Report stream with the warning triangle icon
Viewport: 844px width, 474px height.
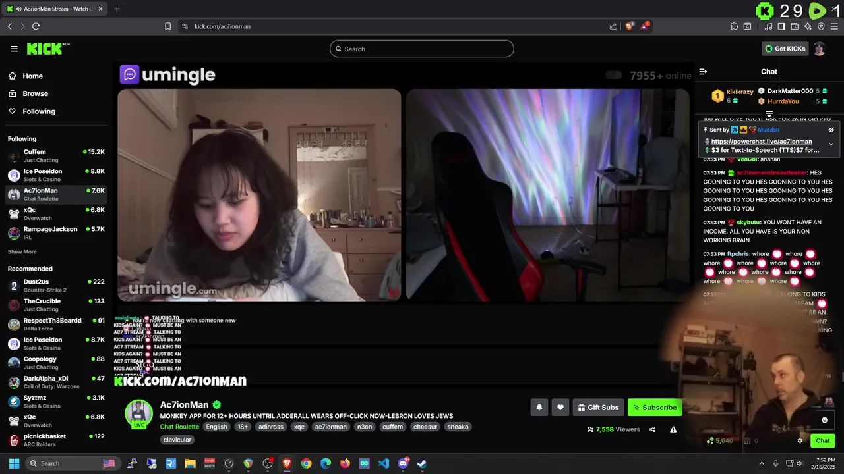click(x=673, y=429)
